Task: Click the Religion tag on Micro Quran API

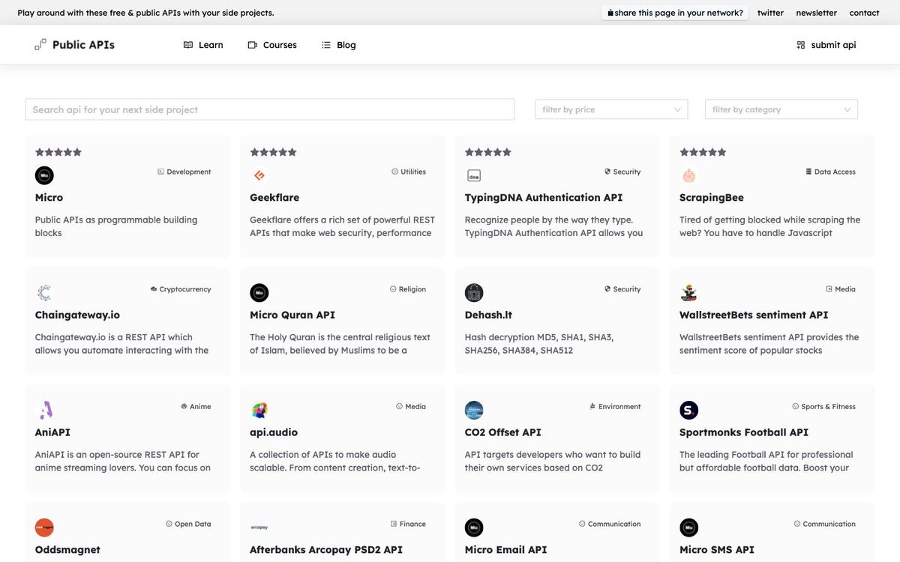Action: tap(408, 289)
